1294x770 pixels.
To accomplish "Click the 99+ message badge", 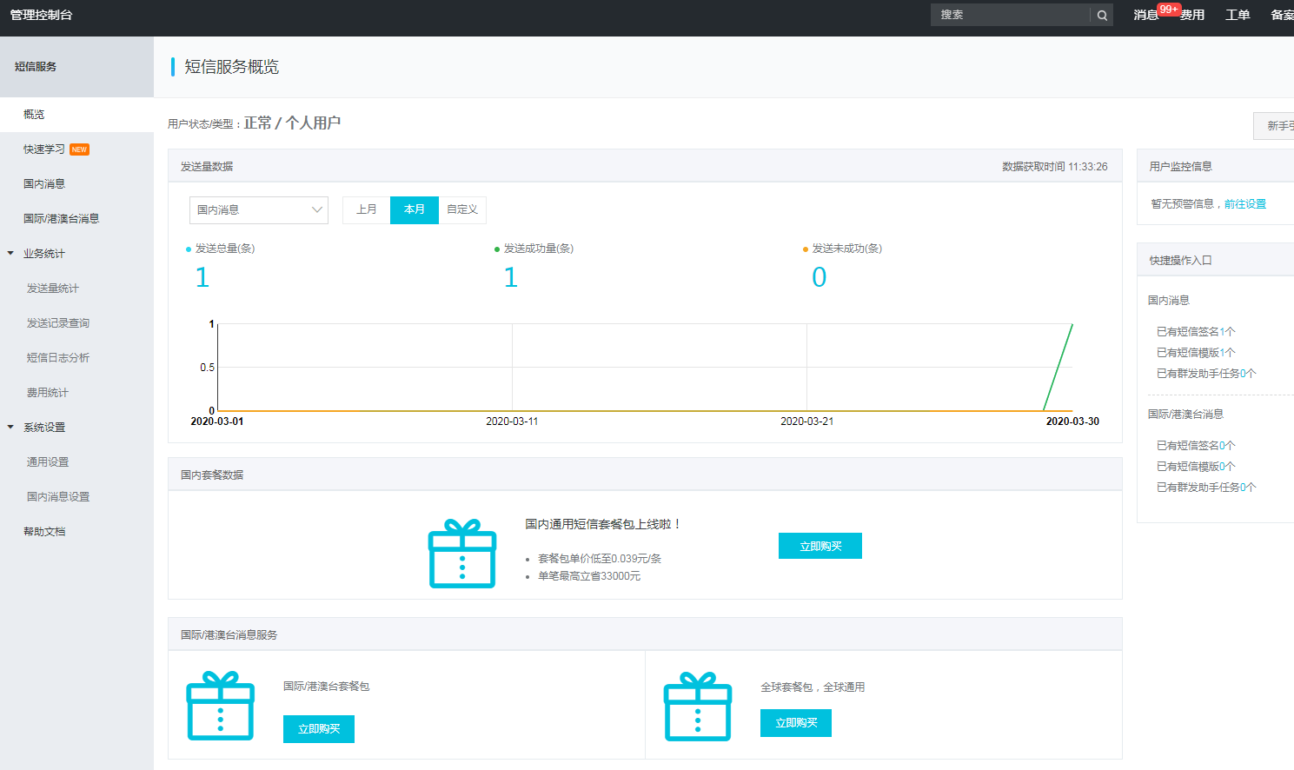I will pos(1169,10).
